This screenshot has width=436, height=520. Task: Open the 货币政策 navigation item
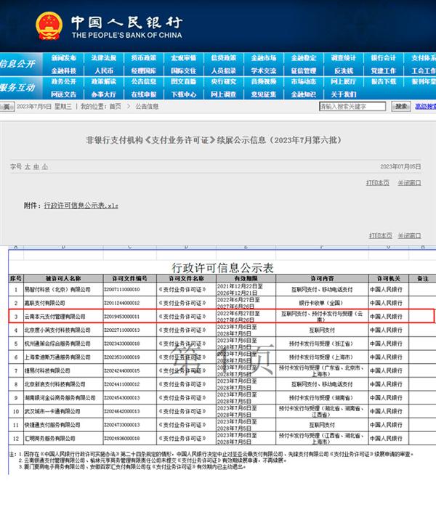(x=144, y=57)
